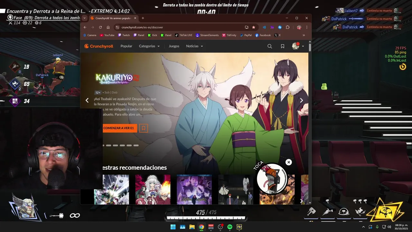Select the Crunchyroll browser tab
This screenshot has height=232, width=412.
click(x=114, y=18)
